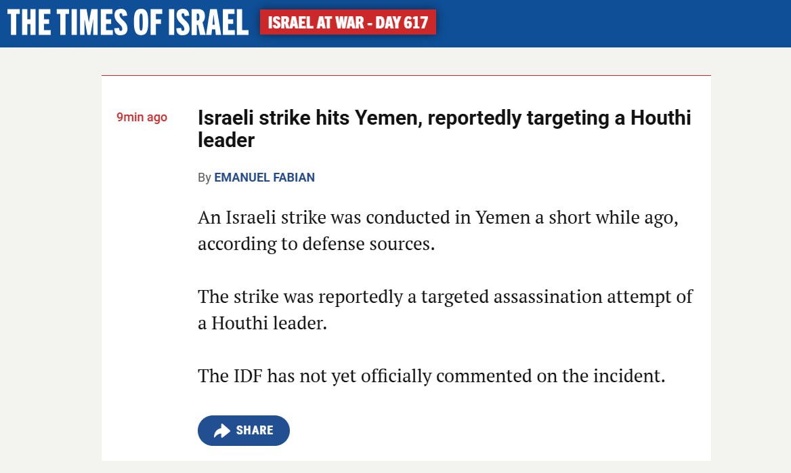Click the word 'leader' ending the headline
Image resolution: width=791 pixels, height=473 pixels.
226,140
